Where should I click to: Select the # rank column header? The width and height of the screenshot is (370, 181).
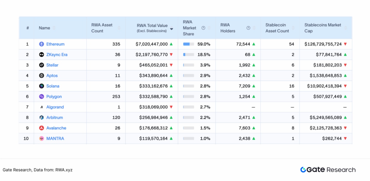click(x=27, y=28)
